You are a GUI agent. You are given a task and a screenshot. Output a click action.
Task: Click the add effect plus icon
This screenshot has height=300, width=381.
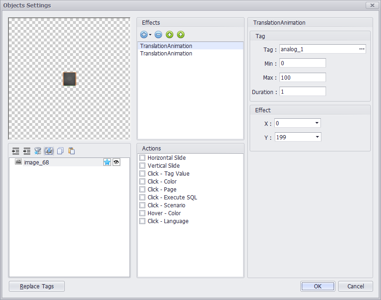pyautogui.click(x=143, y=34)
